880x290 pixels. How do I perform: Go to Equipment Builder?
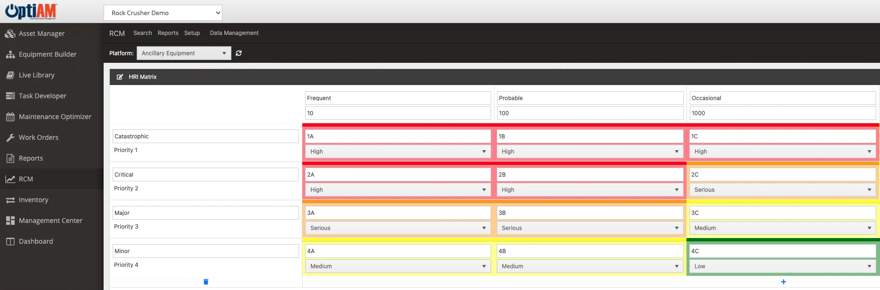click(x=48, y=54)
